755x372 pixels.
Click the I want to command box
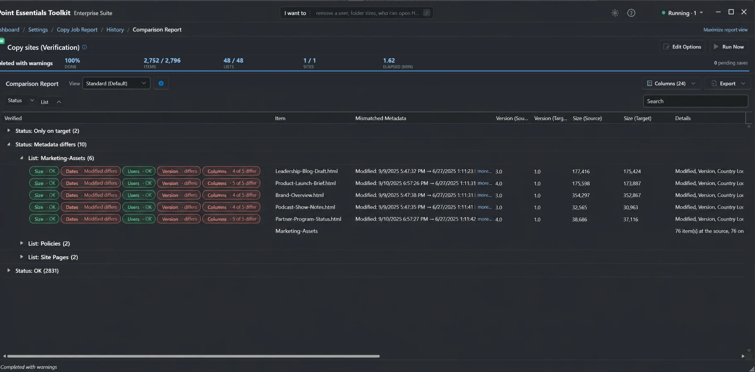[357, 13]
